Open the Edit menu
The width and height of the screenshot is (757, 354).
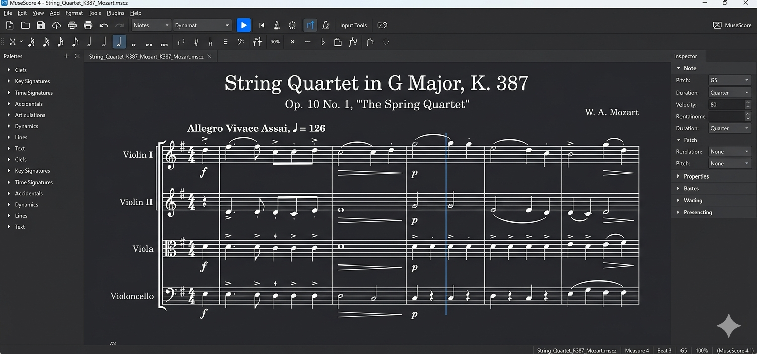click(22, 13)
